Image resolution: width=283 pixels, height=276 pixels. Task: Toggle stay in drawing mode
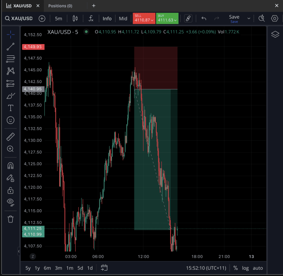[10, 178]
